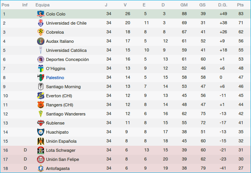This screenshot has height=173, width=251.
Task: Click the Cobreloa team badge
Action: [x=40, y=32]
